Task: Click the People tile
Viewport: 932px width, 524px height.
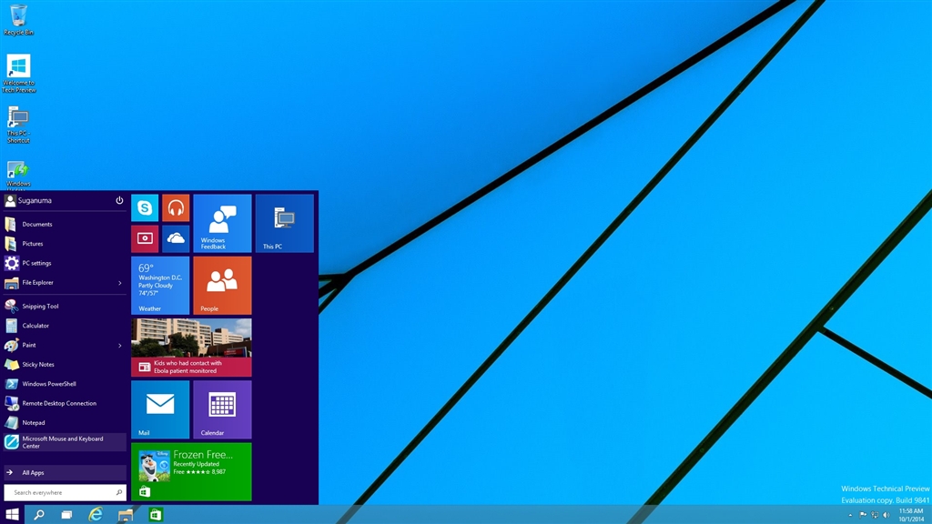Action: click(222, 285)
